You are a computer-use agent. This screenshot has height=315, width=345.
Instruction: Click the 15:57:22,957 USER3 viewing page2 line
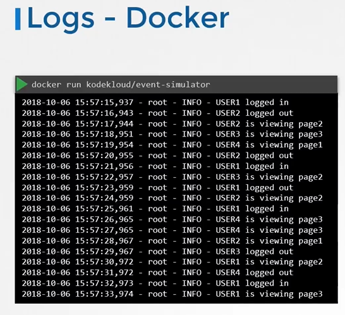coord(172,177)
